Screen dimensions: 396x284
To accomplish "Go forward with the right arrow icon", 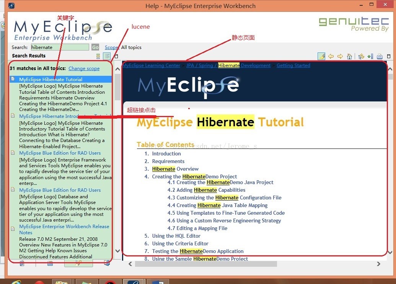I will coord(340,56).
